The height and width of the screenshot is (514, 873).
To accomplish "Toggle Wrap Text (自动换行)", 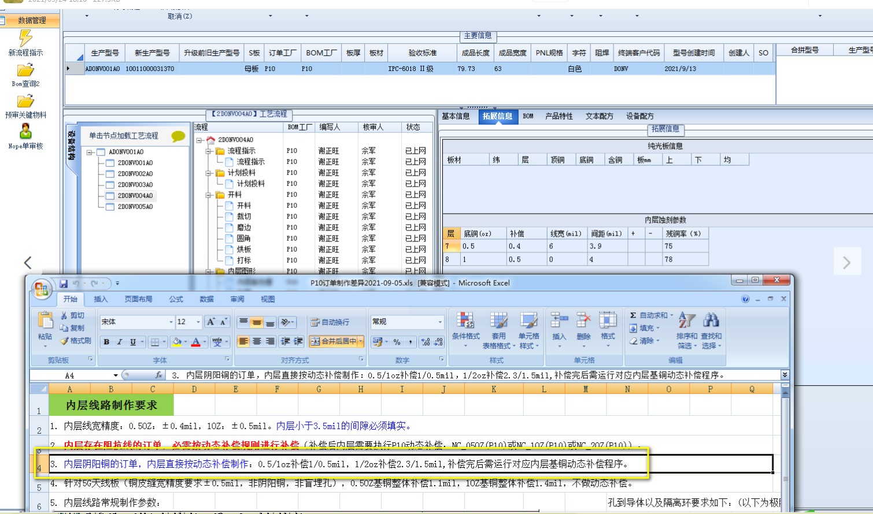I will tap(330, 322).
